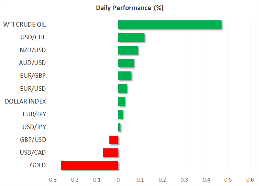The width and height of the screenshot is (259, 186).
Task: Click the EUR/JPY green bar
Action: click(x=120, y=114)
